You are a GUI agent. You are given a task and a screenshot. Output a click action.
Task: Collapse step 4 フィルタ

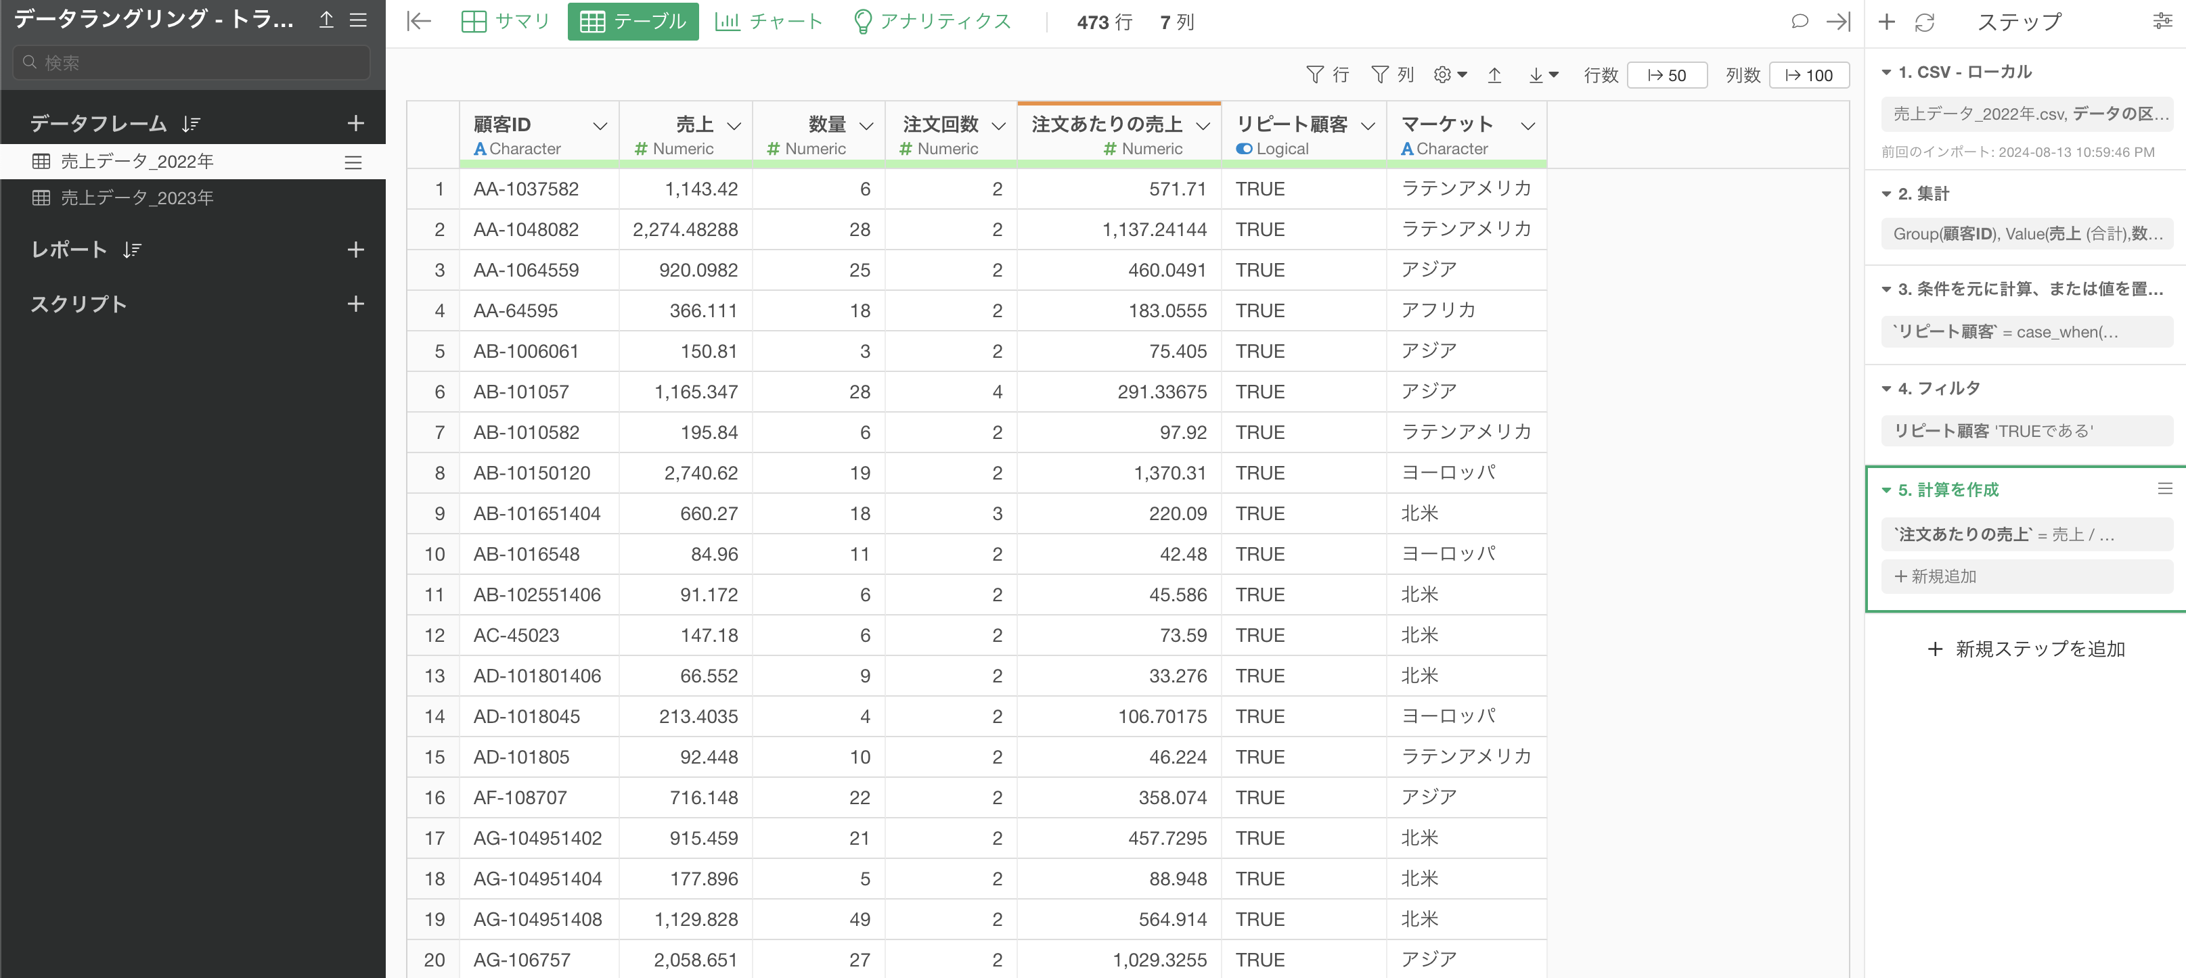coord(1886,388)
